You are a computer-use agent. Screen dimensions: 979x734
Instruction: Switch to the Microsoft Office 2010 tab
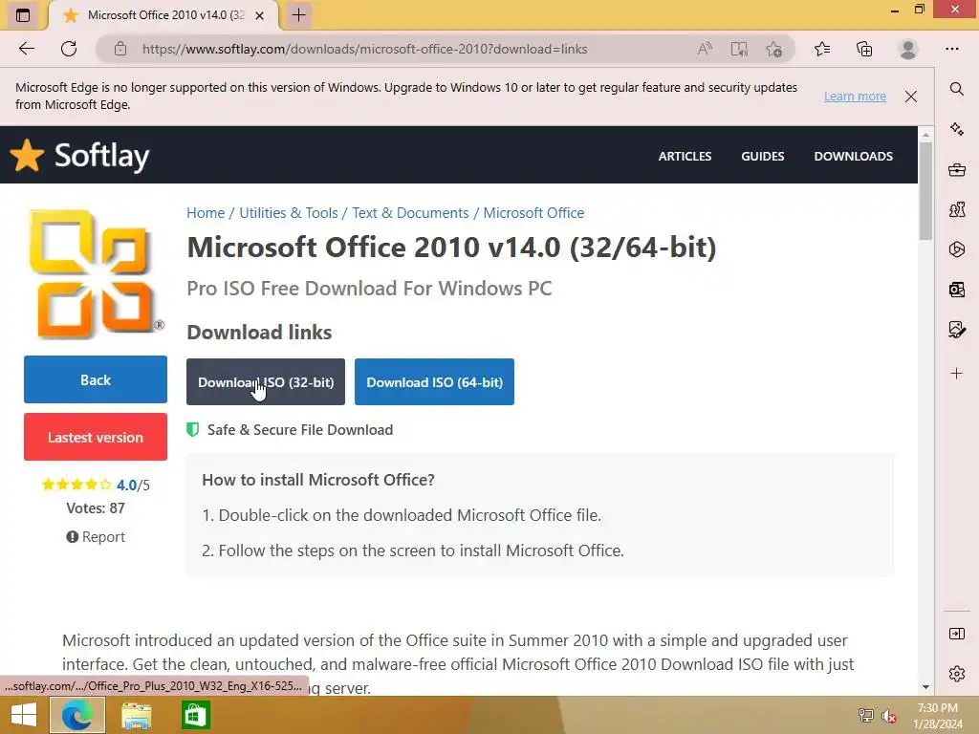(164, 15)
